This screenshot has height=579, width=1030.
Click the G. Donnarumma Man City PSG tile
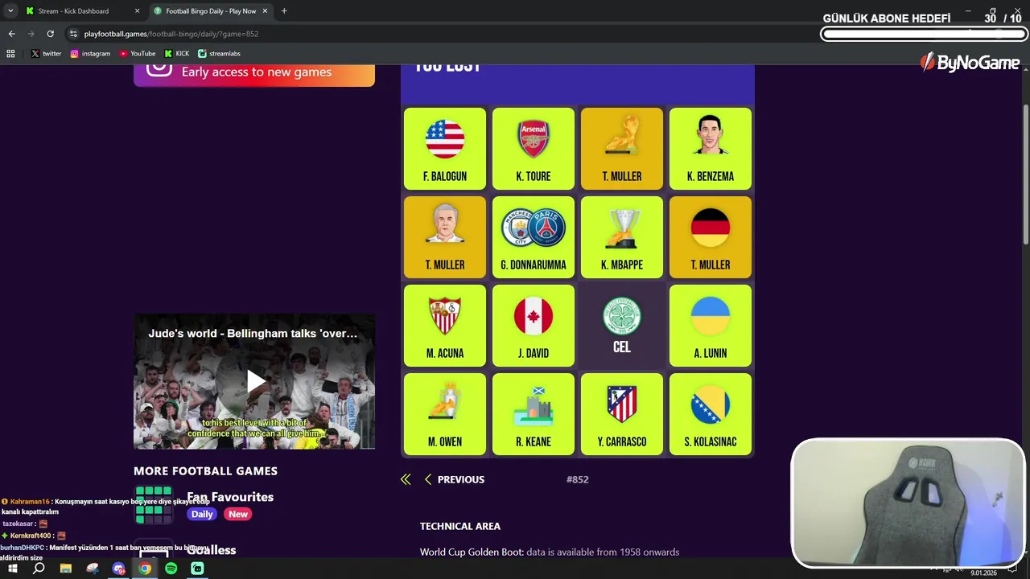tap(534, 237)
